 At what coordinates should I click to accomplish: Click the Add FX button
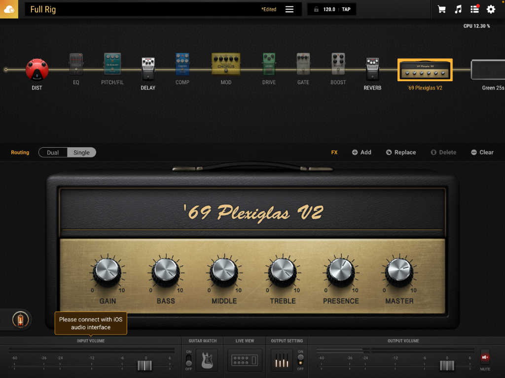pos(361,153)
